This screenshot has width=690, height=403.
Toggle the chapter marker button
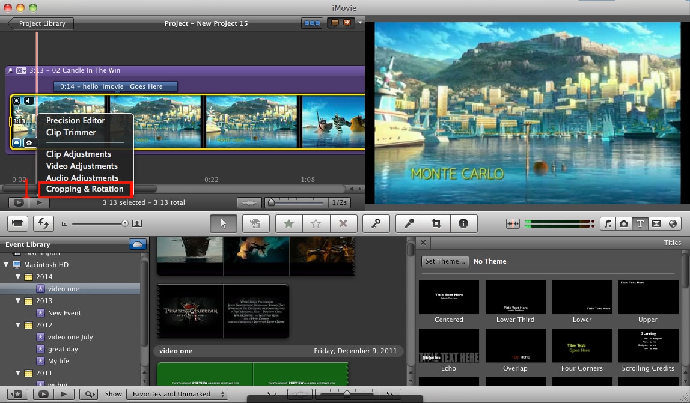coord(347,23)
